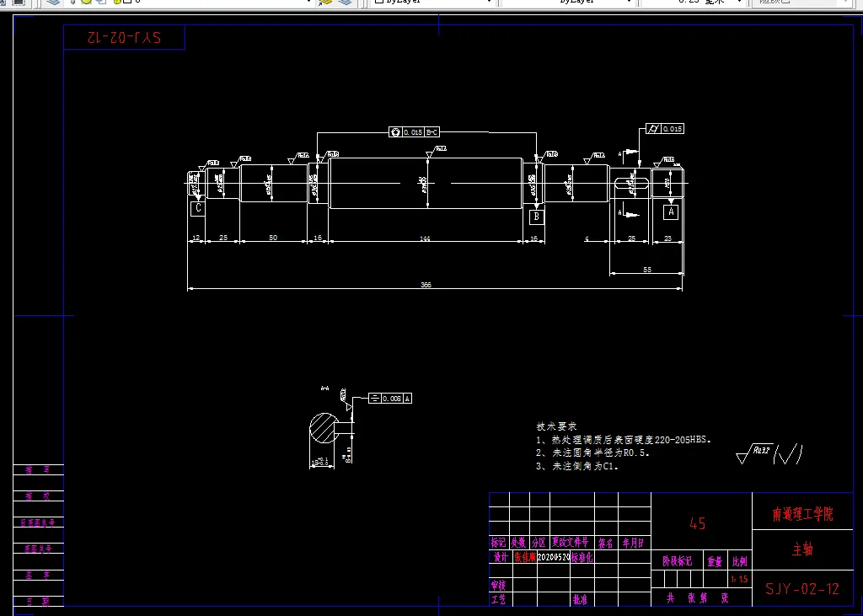Select the 分区 cell

point(539,543)
